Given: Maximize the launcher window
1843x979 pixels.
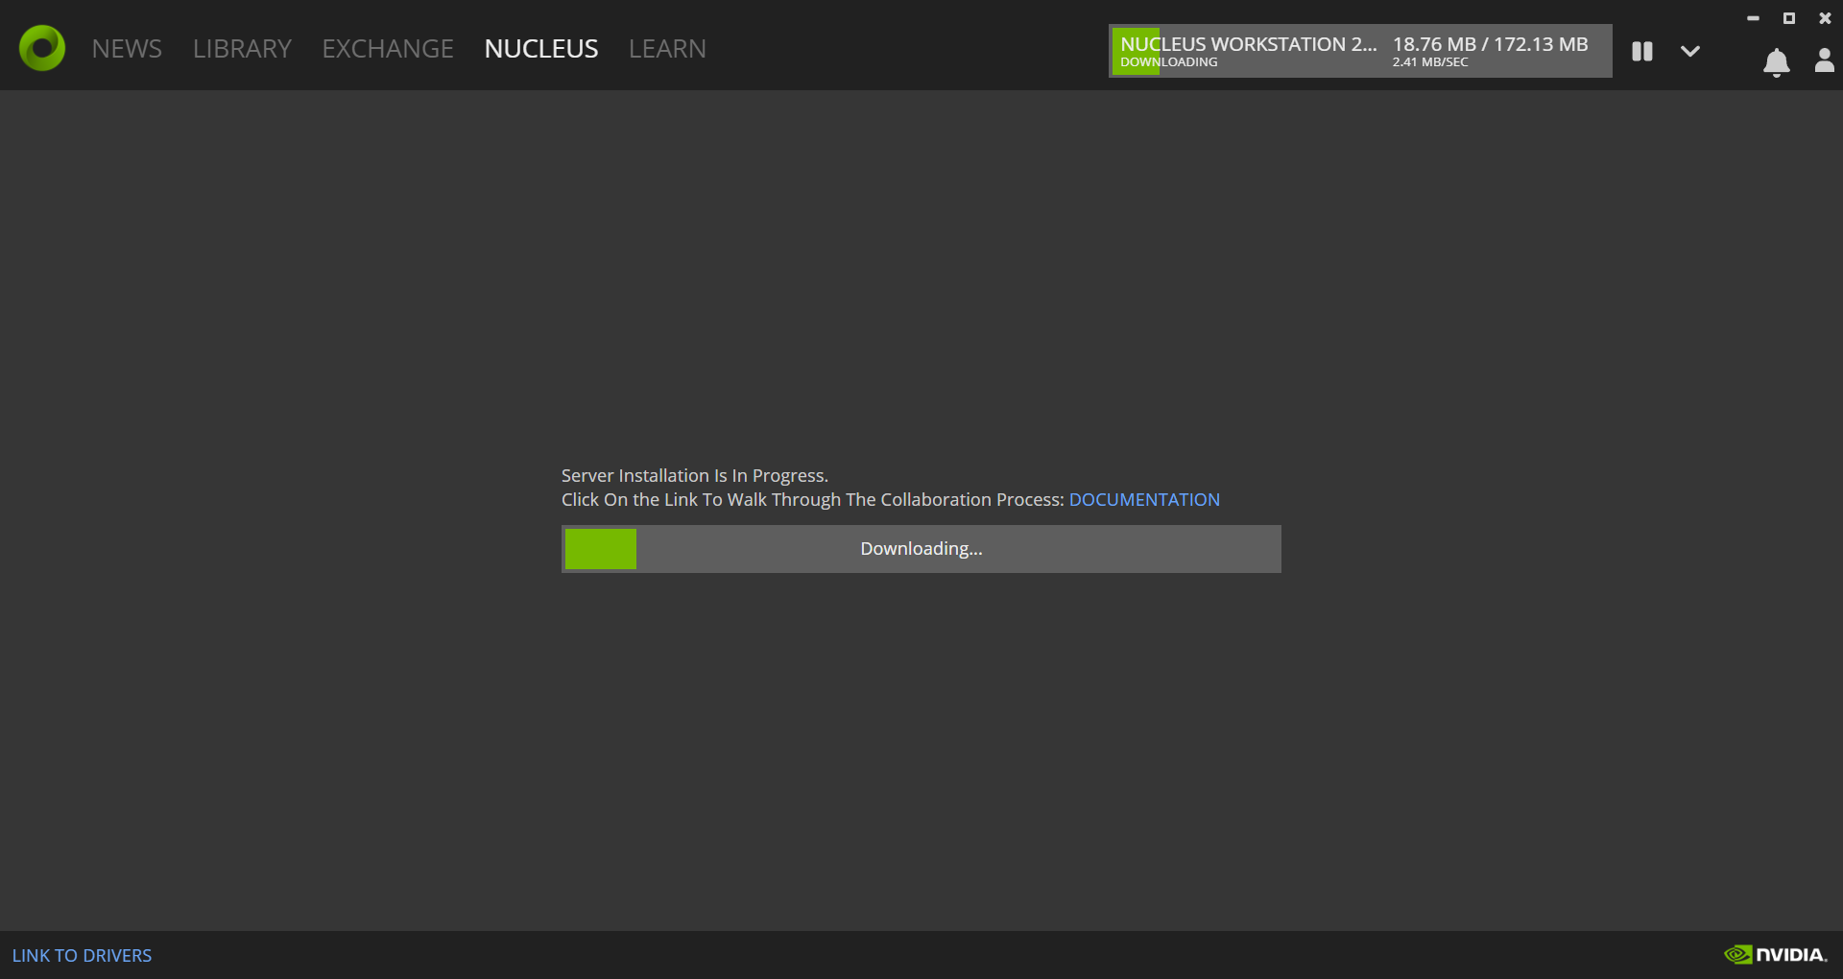Looking at the screenshot, I should pos(1789,18).
